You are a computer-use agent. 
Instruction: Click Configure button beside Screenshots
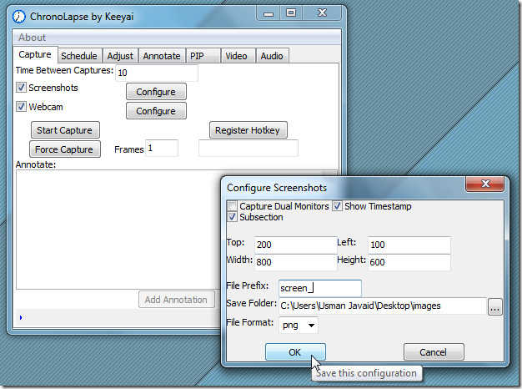[x=156, y=92]
